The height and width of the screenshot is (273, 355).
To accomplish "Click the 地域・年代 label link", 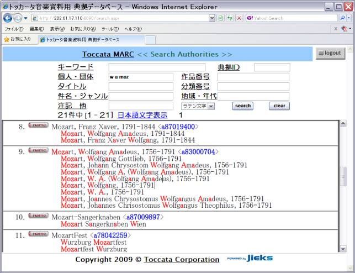I will [x=199, y=96].
